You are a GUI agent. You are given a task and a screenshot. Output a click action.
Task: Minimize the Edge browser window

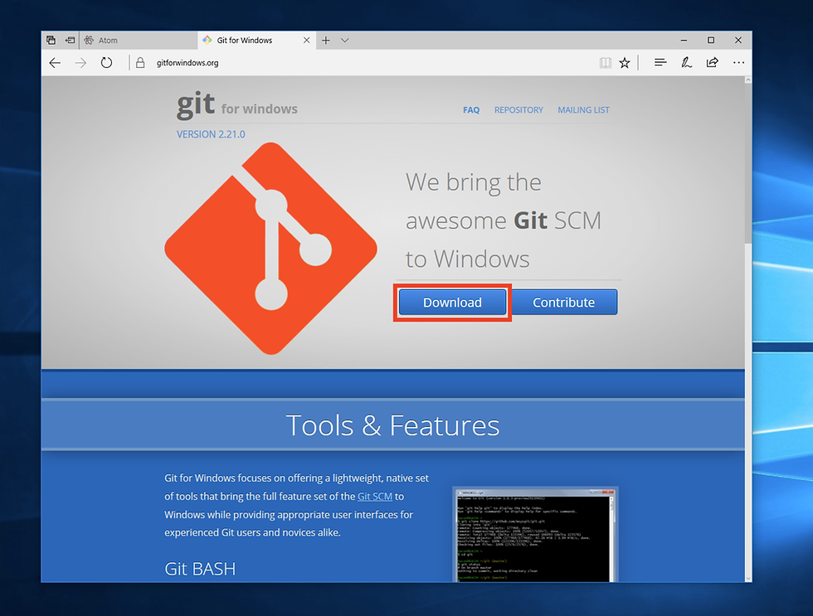[684, 40]
